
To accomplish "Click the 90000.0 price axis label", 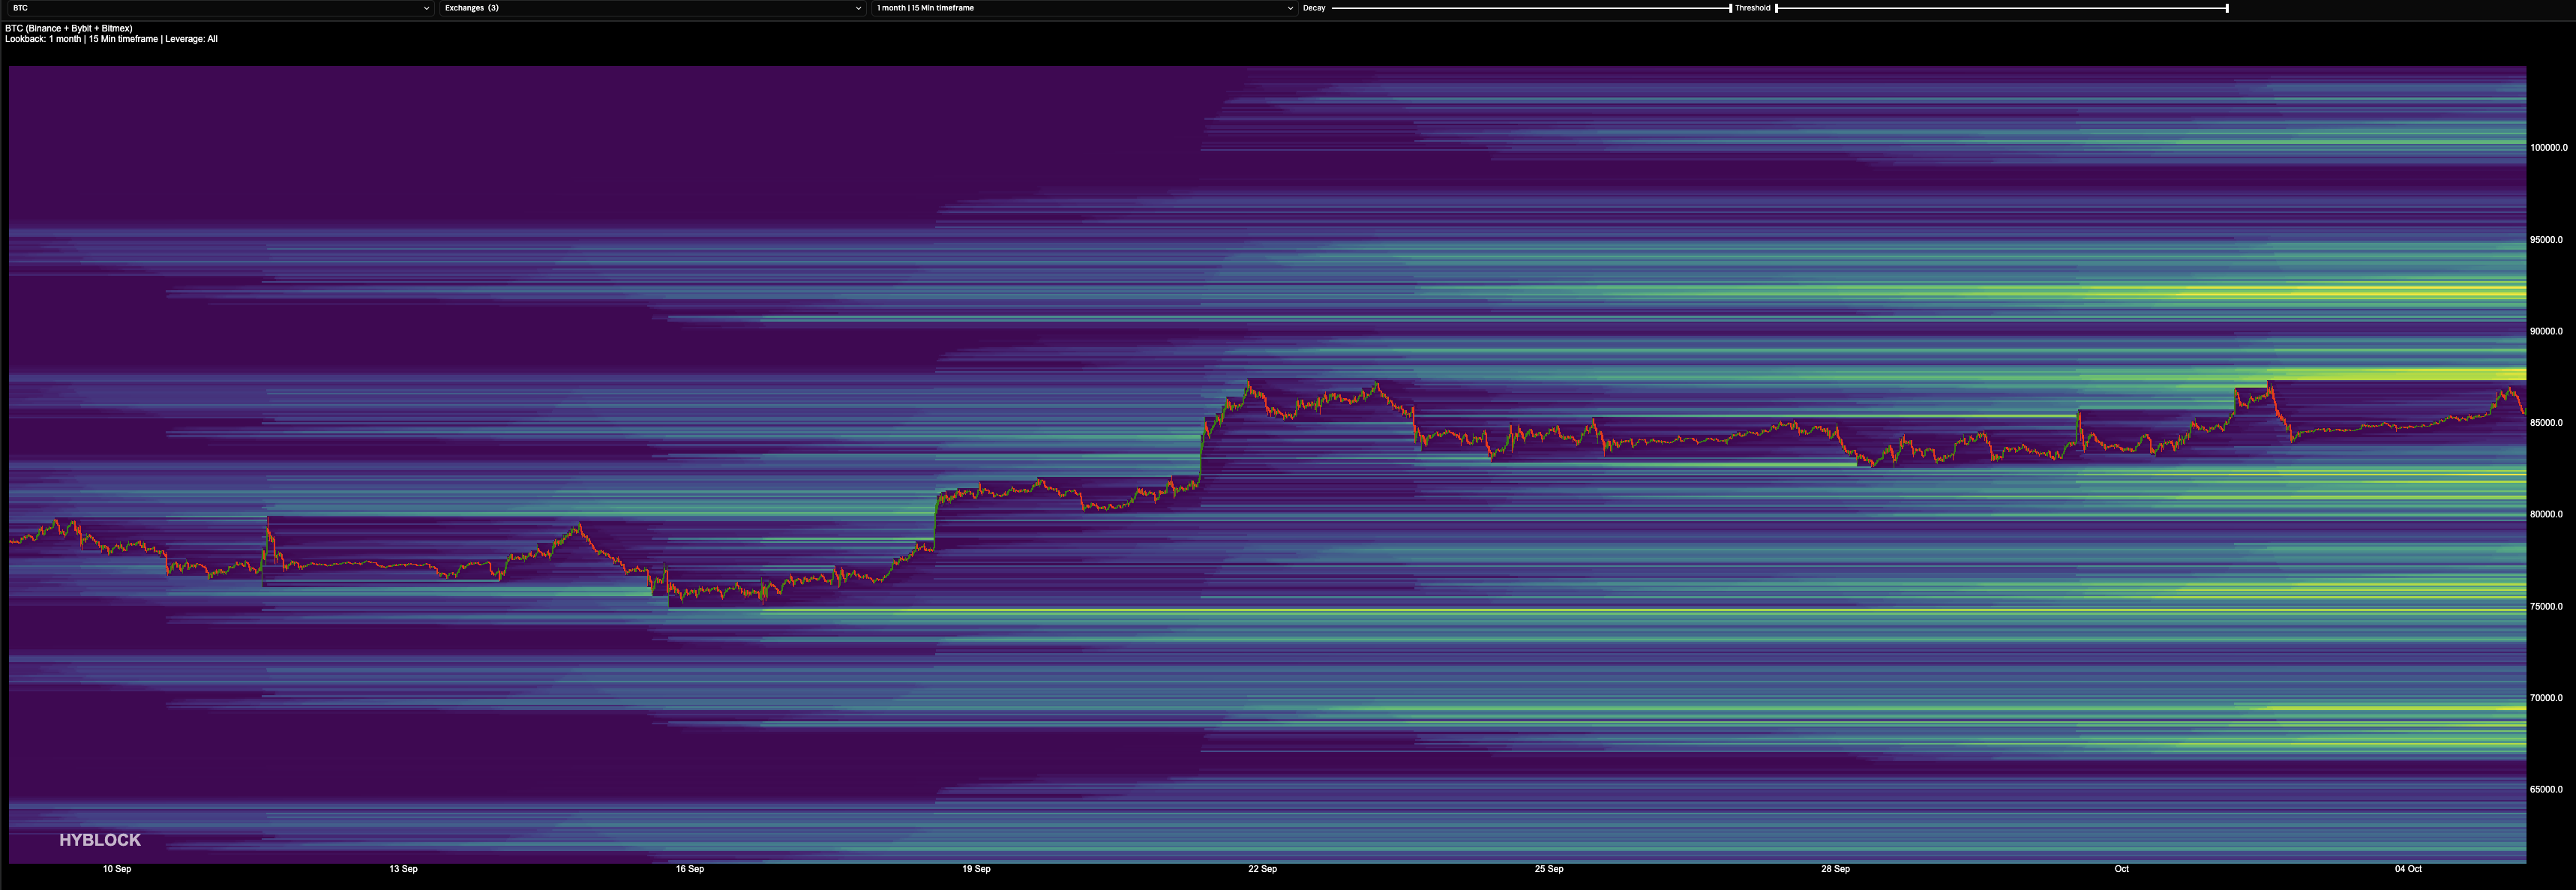I will (2546, 331).
